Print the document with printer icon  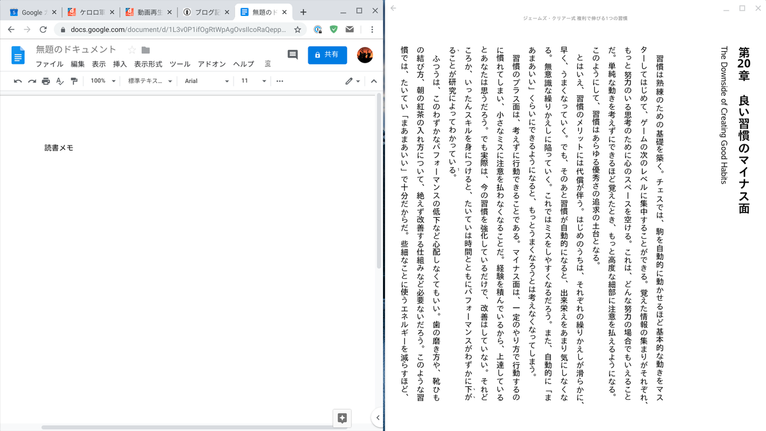click(x=46, y=81)
